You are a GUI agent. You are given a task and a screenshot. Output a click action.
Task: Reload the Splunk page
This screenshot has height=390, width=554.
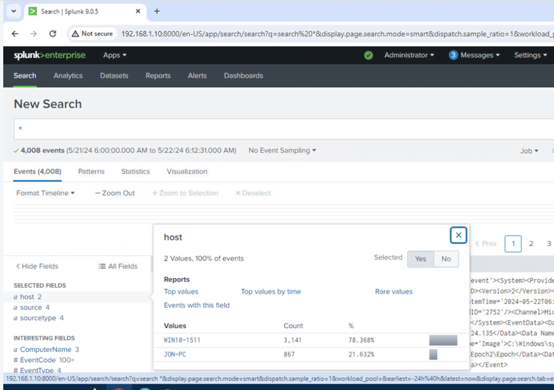click(x=52, y=33)
